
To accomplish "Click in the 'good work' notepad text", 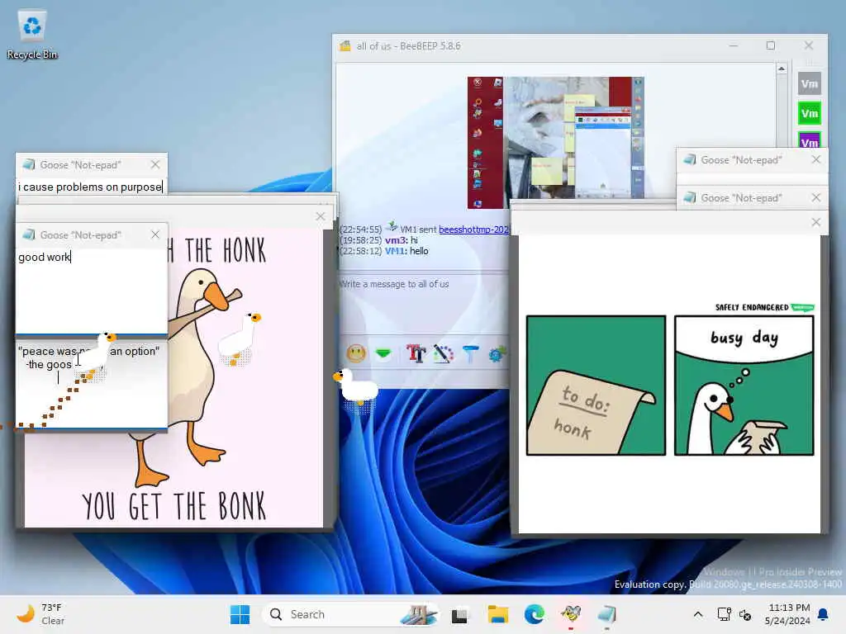I will 45,258.
